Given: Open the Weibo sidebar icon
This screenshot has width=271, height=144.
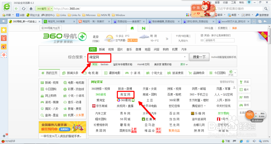Looking at the screenshot, I should [x=4, y=46].
